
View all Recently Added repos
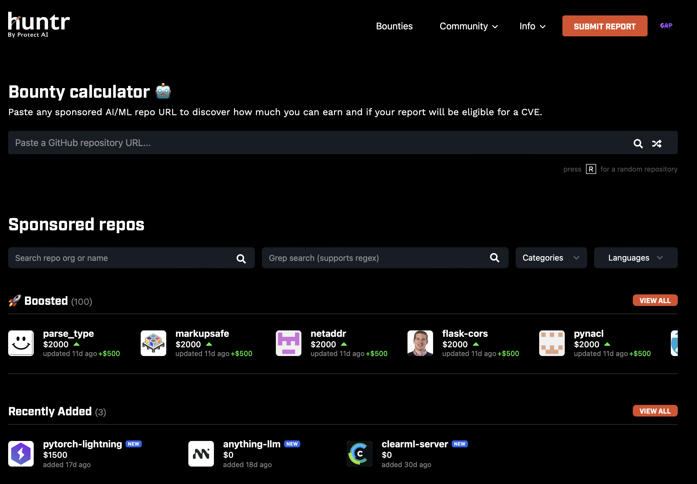[655, 411]
